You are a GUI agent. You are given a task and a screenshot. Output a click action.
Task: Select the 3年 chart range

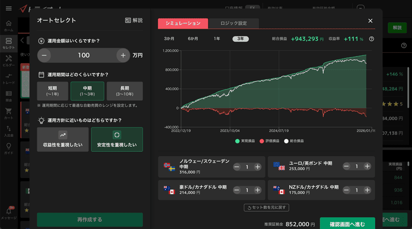(240, 39)
